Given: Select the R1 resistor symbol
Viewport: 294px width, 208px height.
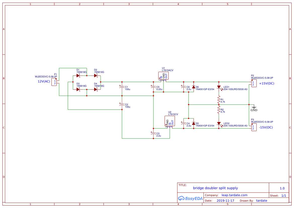Looking at the screenshot, I should tap(219, 99).
